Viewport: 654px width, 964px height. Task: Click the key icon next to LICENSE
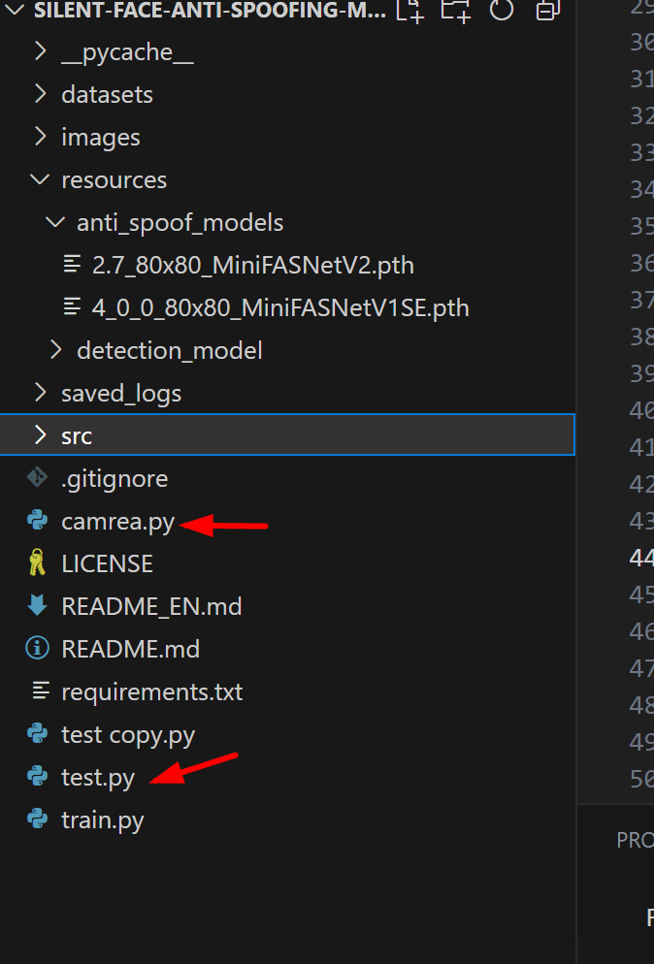38,563
